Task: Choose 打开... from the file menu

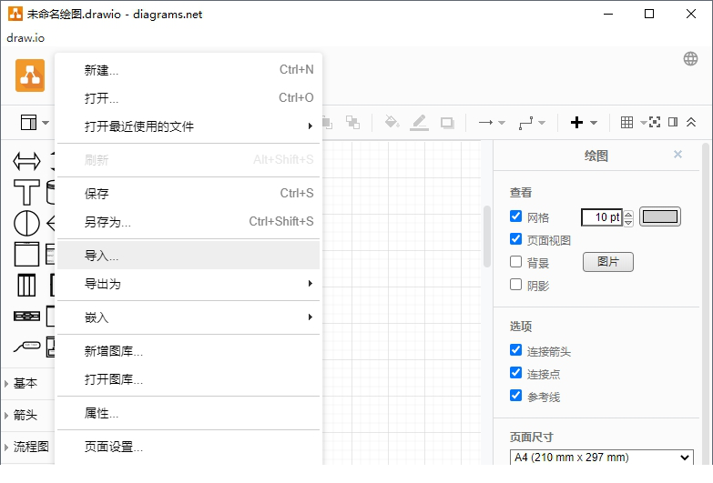Action: [188, 98]
